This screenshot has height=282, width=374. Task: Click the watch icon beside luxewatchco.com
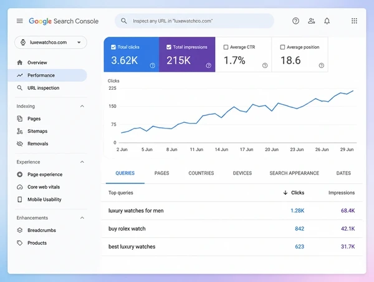point(23,42)
